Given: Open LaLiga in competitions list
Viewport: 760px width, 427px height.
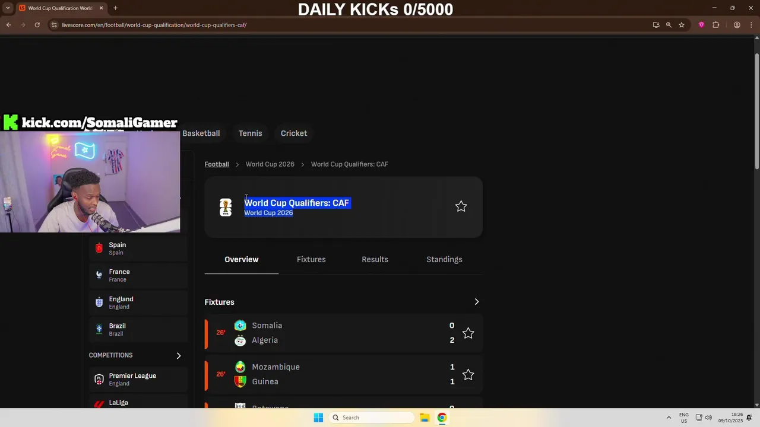Looking at the screenshot, I should 138,403.
